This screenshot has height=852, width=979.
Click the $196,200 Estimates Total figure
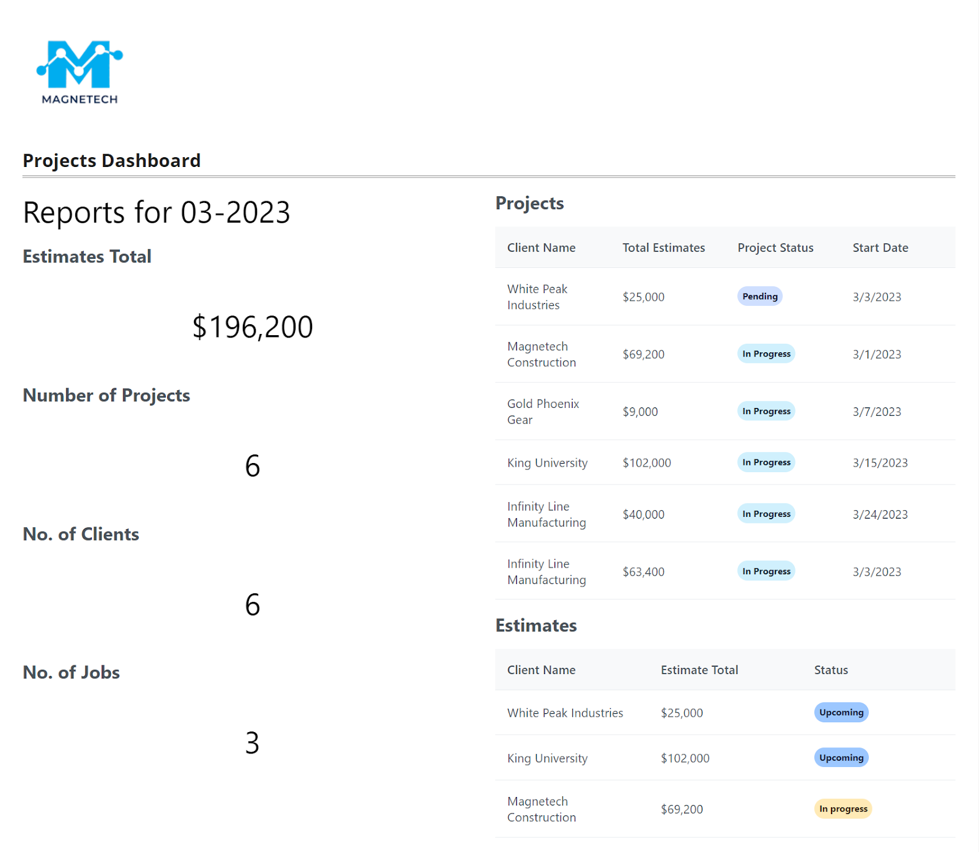(252, 326)
